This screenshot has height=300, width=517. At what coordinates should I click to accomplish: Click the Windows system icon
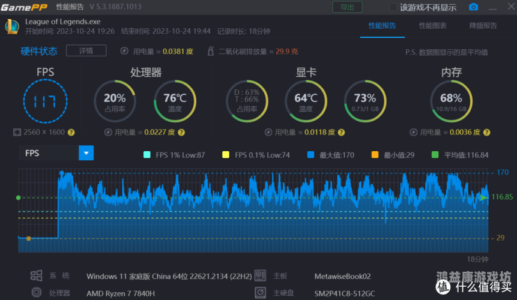click(36, 275)
